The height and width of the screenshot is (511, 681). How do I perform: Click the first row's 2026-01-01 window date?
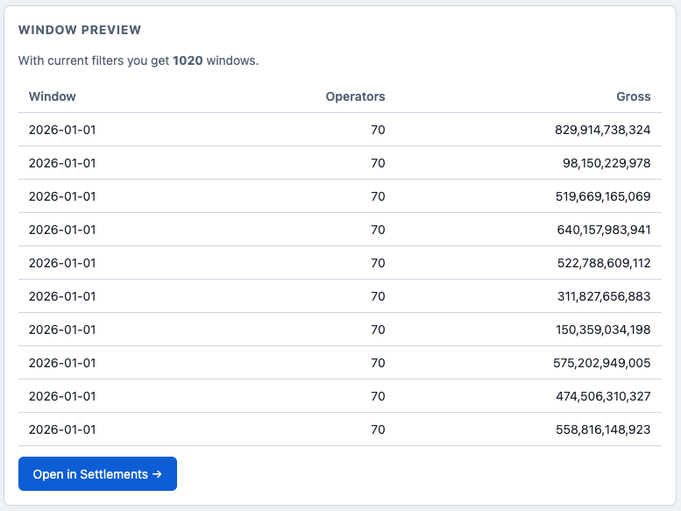(62, 130)
